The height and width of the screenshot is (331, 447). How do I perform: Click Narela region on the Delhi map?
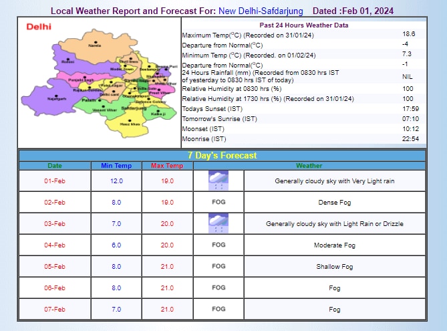tap(94, 45)
